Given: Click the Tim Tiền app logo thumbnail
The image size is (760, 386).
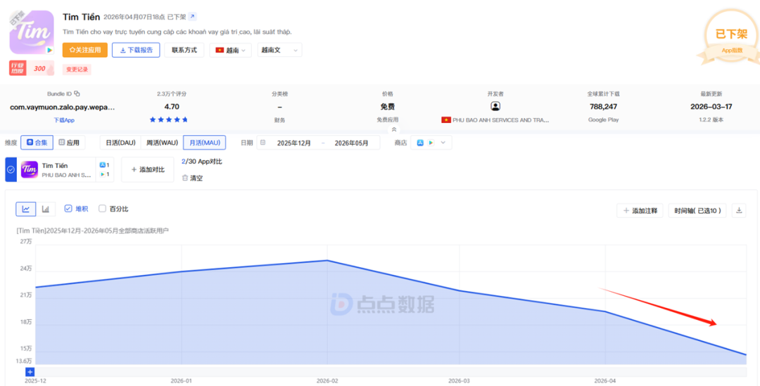Looking at the screenshot, I should [x=32, y=32].
